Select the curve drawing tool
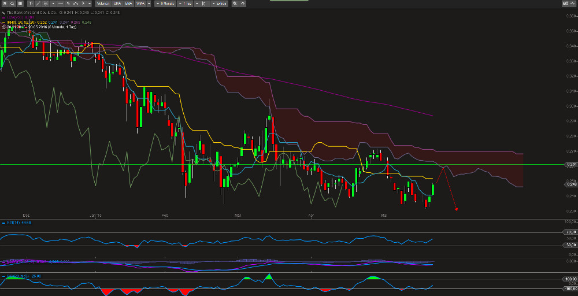This screenshot has height=296, width=578. point(76,3)
